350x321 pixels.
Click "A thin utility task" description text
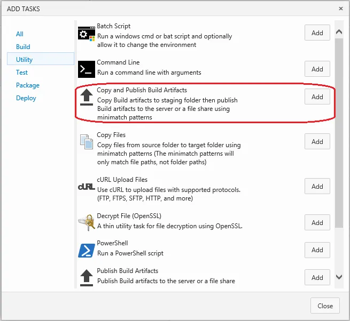[x=170, y=226]
